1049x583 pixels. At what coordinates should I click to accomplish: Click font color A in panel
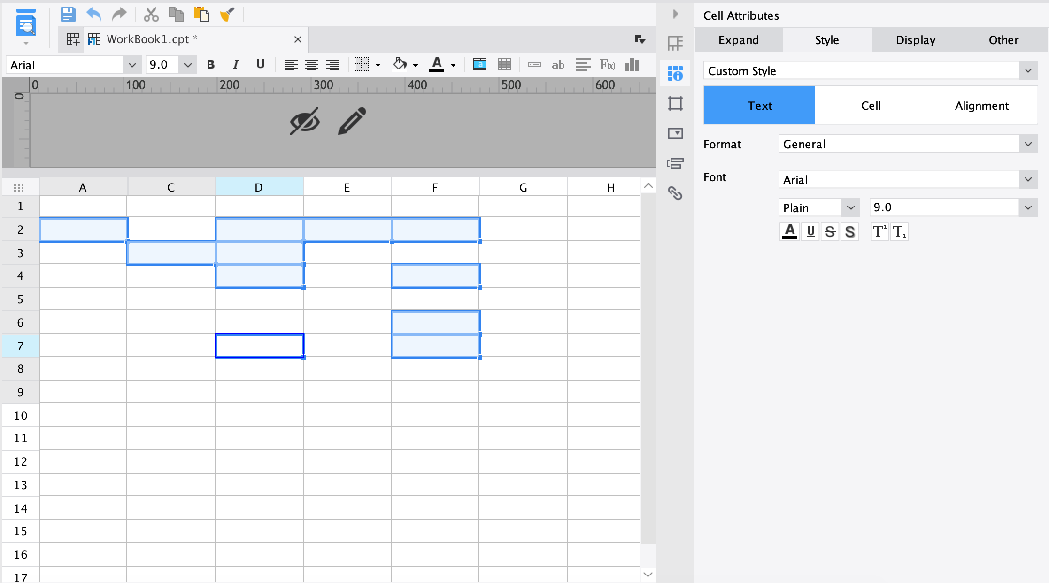tap(790, 231)
